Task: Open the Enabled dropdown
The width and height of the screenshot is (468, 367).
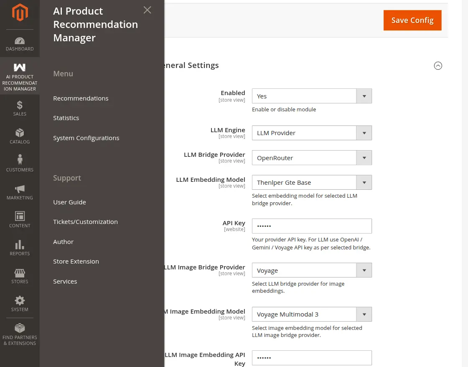Action: pyautogui.click(x=312, y=96)
